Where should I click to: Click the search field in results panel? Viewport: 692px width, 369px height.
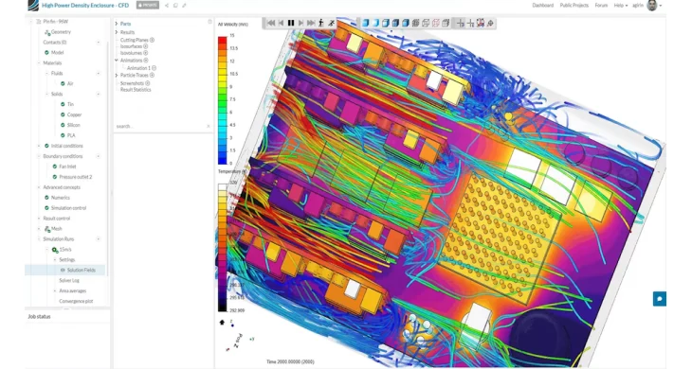click(160, 127)
